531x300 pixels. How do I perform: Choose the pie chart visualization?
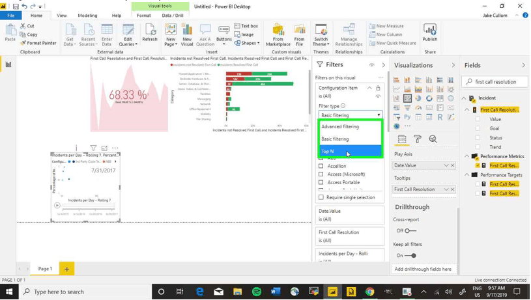coord(418,98)
